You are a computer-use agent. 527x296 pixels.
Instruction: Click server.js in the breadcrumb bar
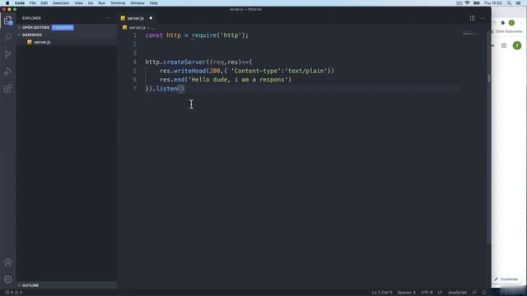[x=138, y=27]
